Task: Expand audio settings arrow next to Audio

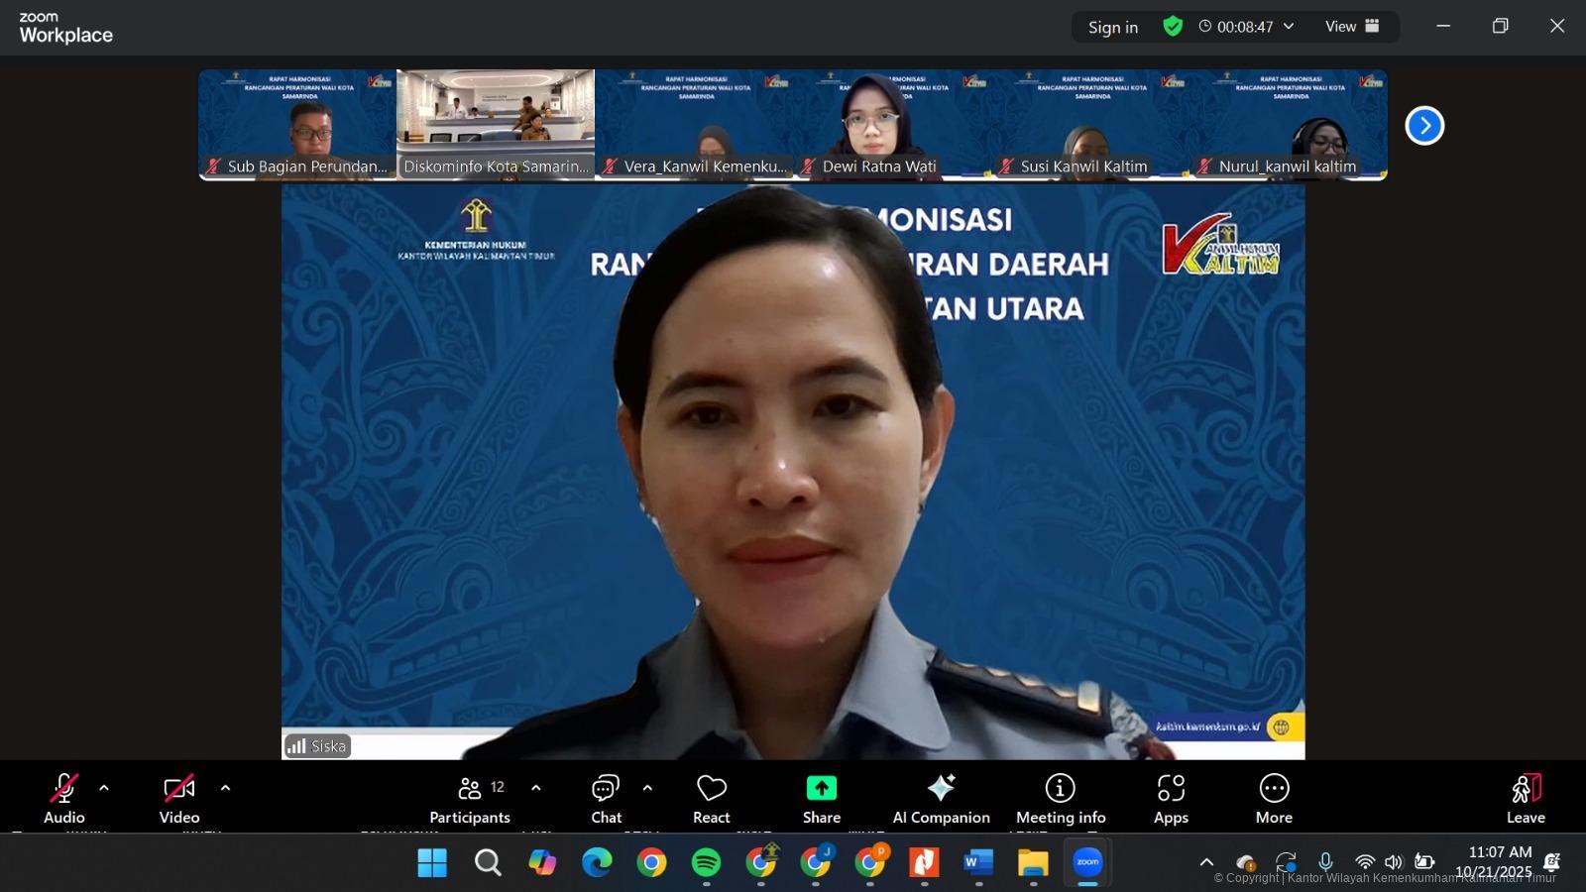Action: [104, 789]
